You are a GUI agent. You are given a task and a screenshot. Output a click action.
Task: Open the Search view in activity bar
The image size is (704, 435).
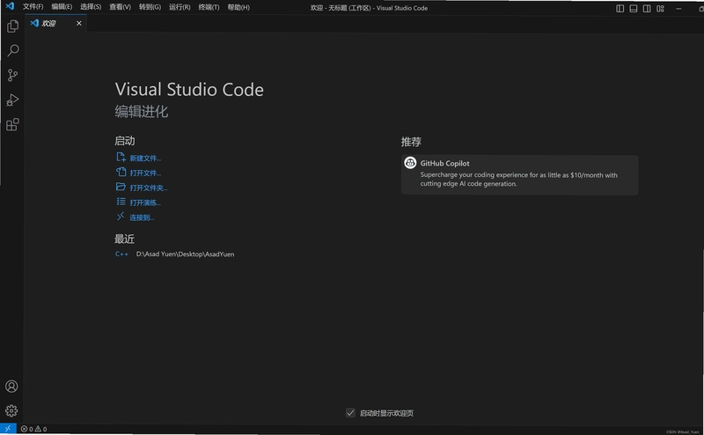tap(12, 50)
